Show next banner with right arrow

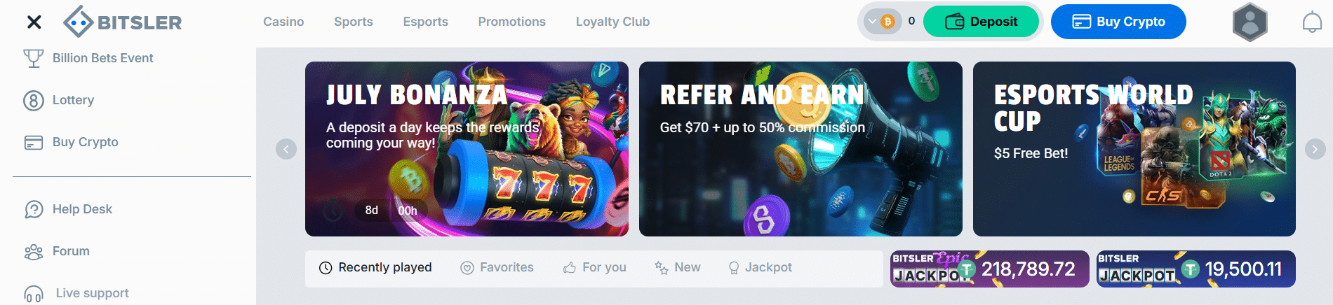coord(1315,148)
